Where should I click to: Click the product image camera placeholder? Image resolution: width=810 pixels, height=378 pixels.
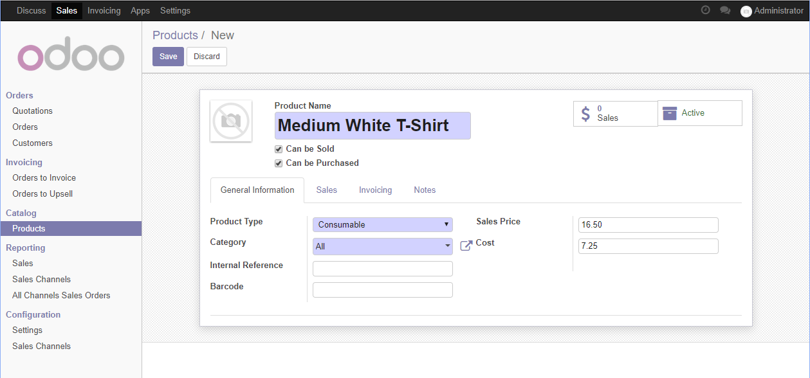coord(231,121)
